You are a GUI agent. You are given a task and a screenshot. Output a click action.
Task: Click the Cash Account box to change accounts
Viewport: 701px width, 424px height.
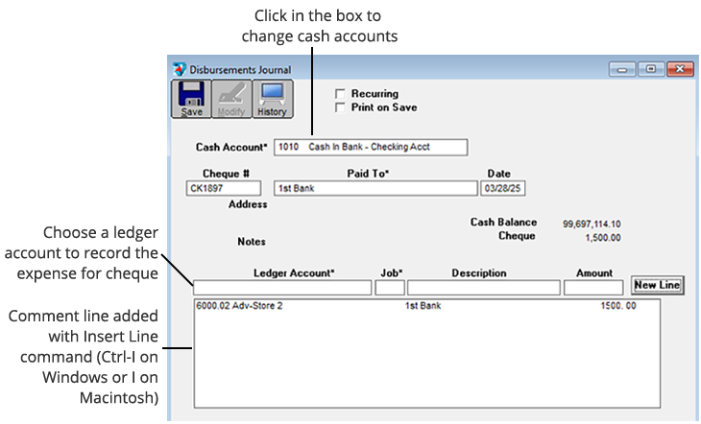coord(370,147)
